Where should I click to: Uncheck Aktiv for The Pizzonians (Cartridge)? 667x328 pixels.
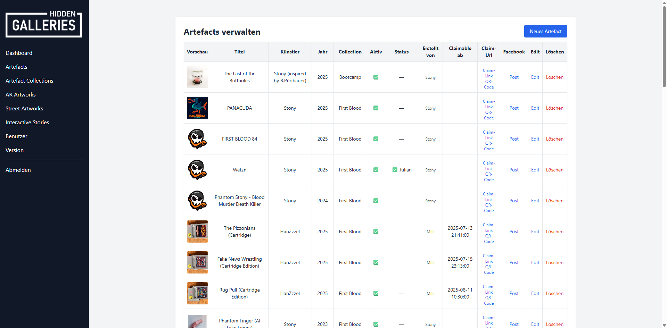pos(376,232)
